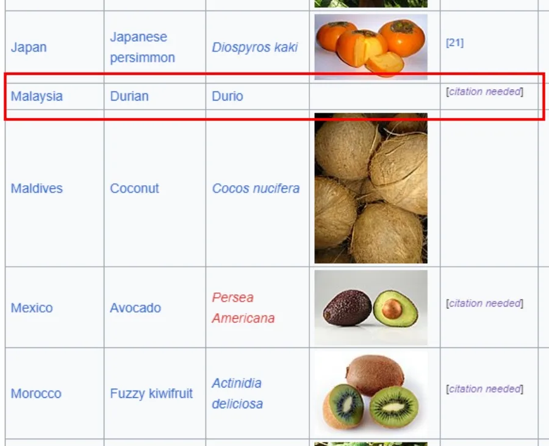The height and width of the screenshot is (446, 549).
Task: Click the Durian fruit link
Action: (129, 96)
